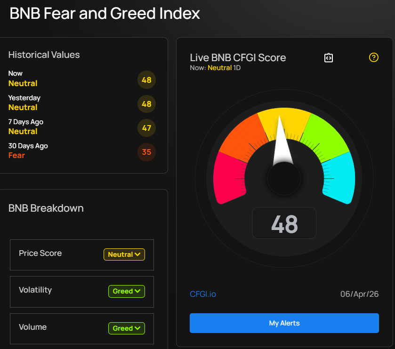Click the 06/Apr/26 date text

click(x=360, y=294)
